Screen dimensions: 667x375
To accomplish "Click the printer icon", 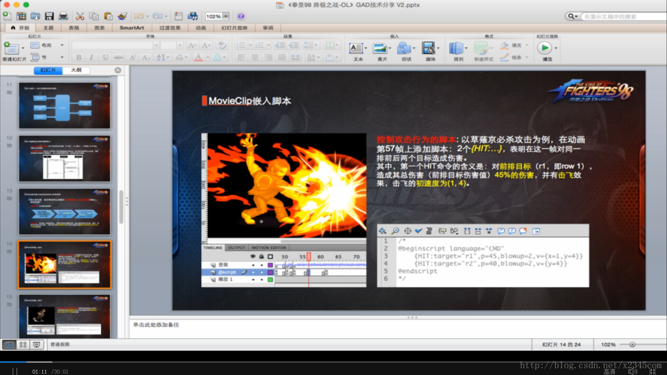I will click(63, 16).
